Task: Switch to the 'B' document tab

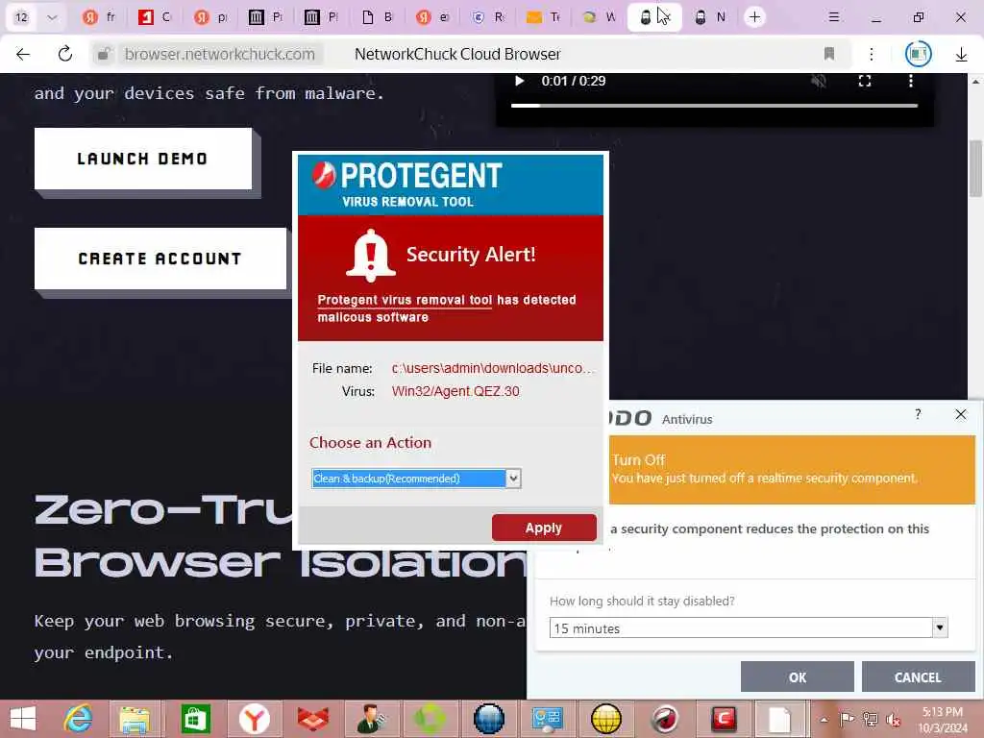Action: 377,17
